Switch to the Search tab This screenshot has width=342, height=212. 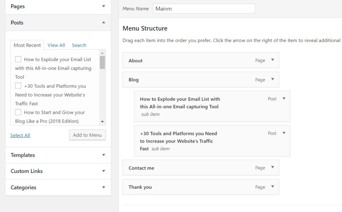79,45
